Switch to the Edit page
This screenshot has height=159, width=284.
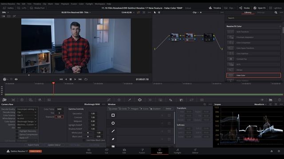tap(124, 151)
